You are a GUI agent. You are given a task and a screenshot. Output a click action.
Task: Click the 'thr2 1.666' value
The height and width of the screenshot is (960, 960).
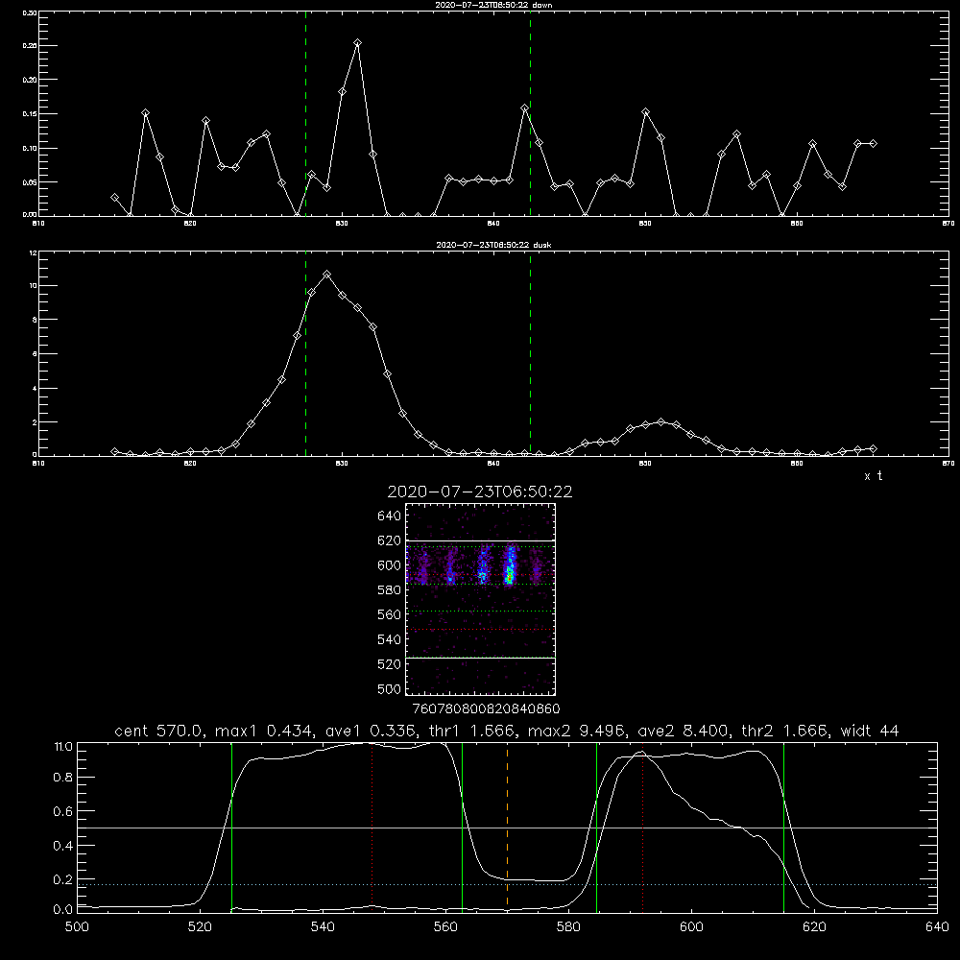click(785, 731)
